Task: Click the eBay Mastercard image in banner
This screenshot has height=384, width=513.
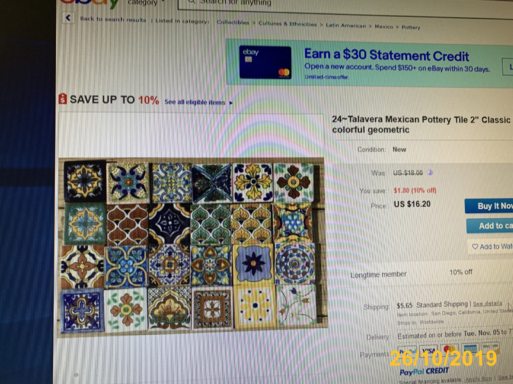Action: pyautogui.click(x=265, y=62)
